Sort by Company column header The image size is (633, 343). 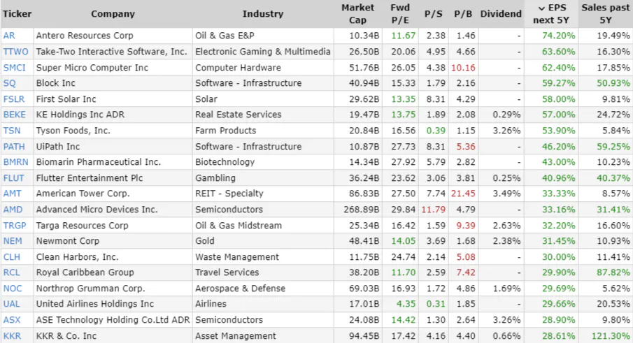pyautogui.click(x=113, y=14)
